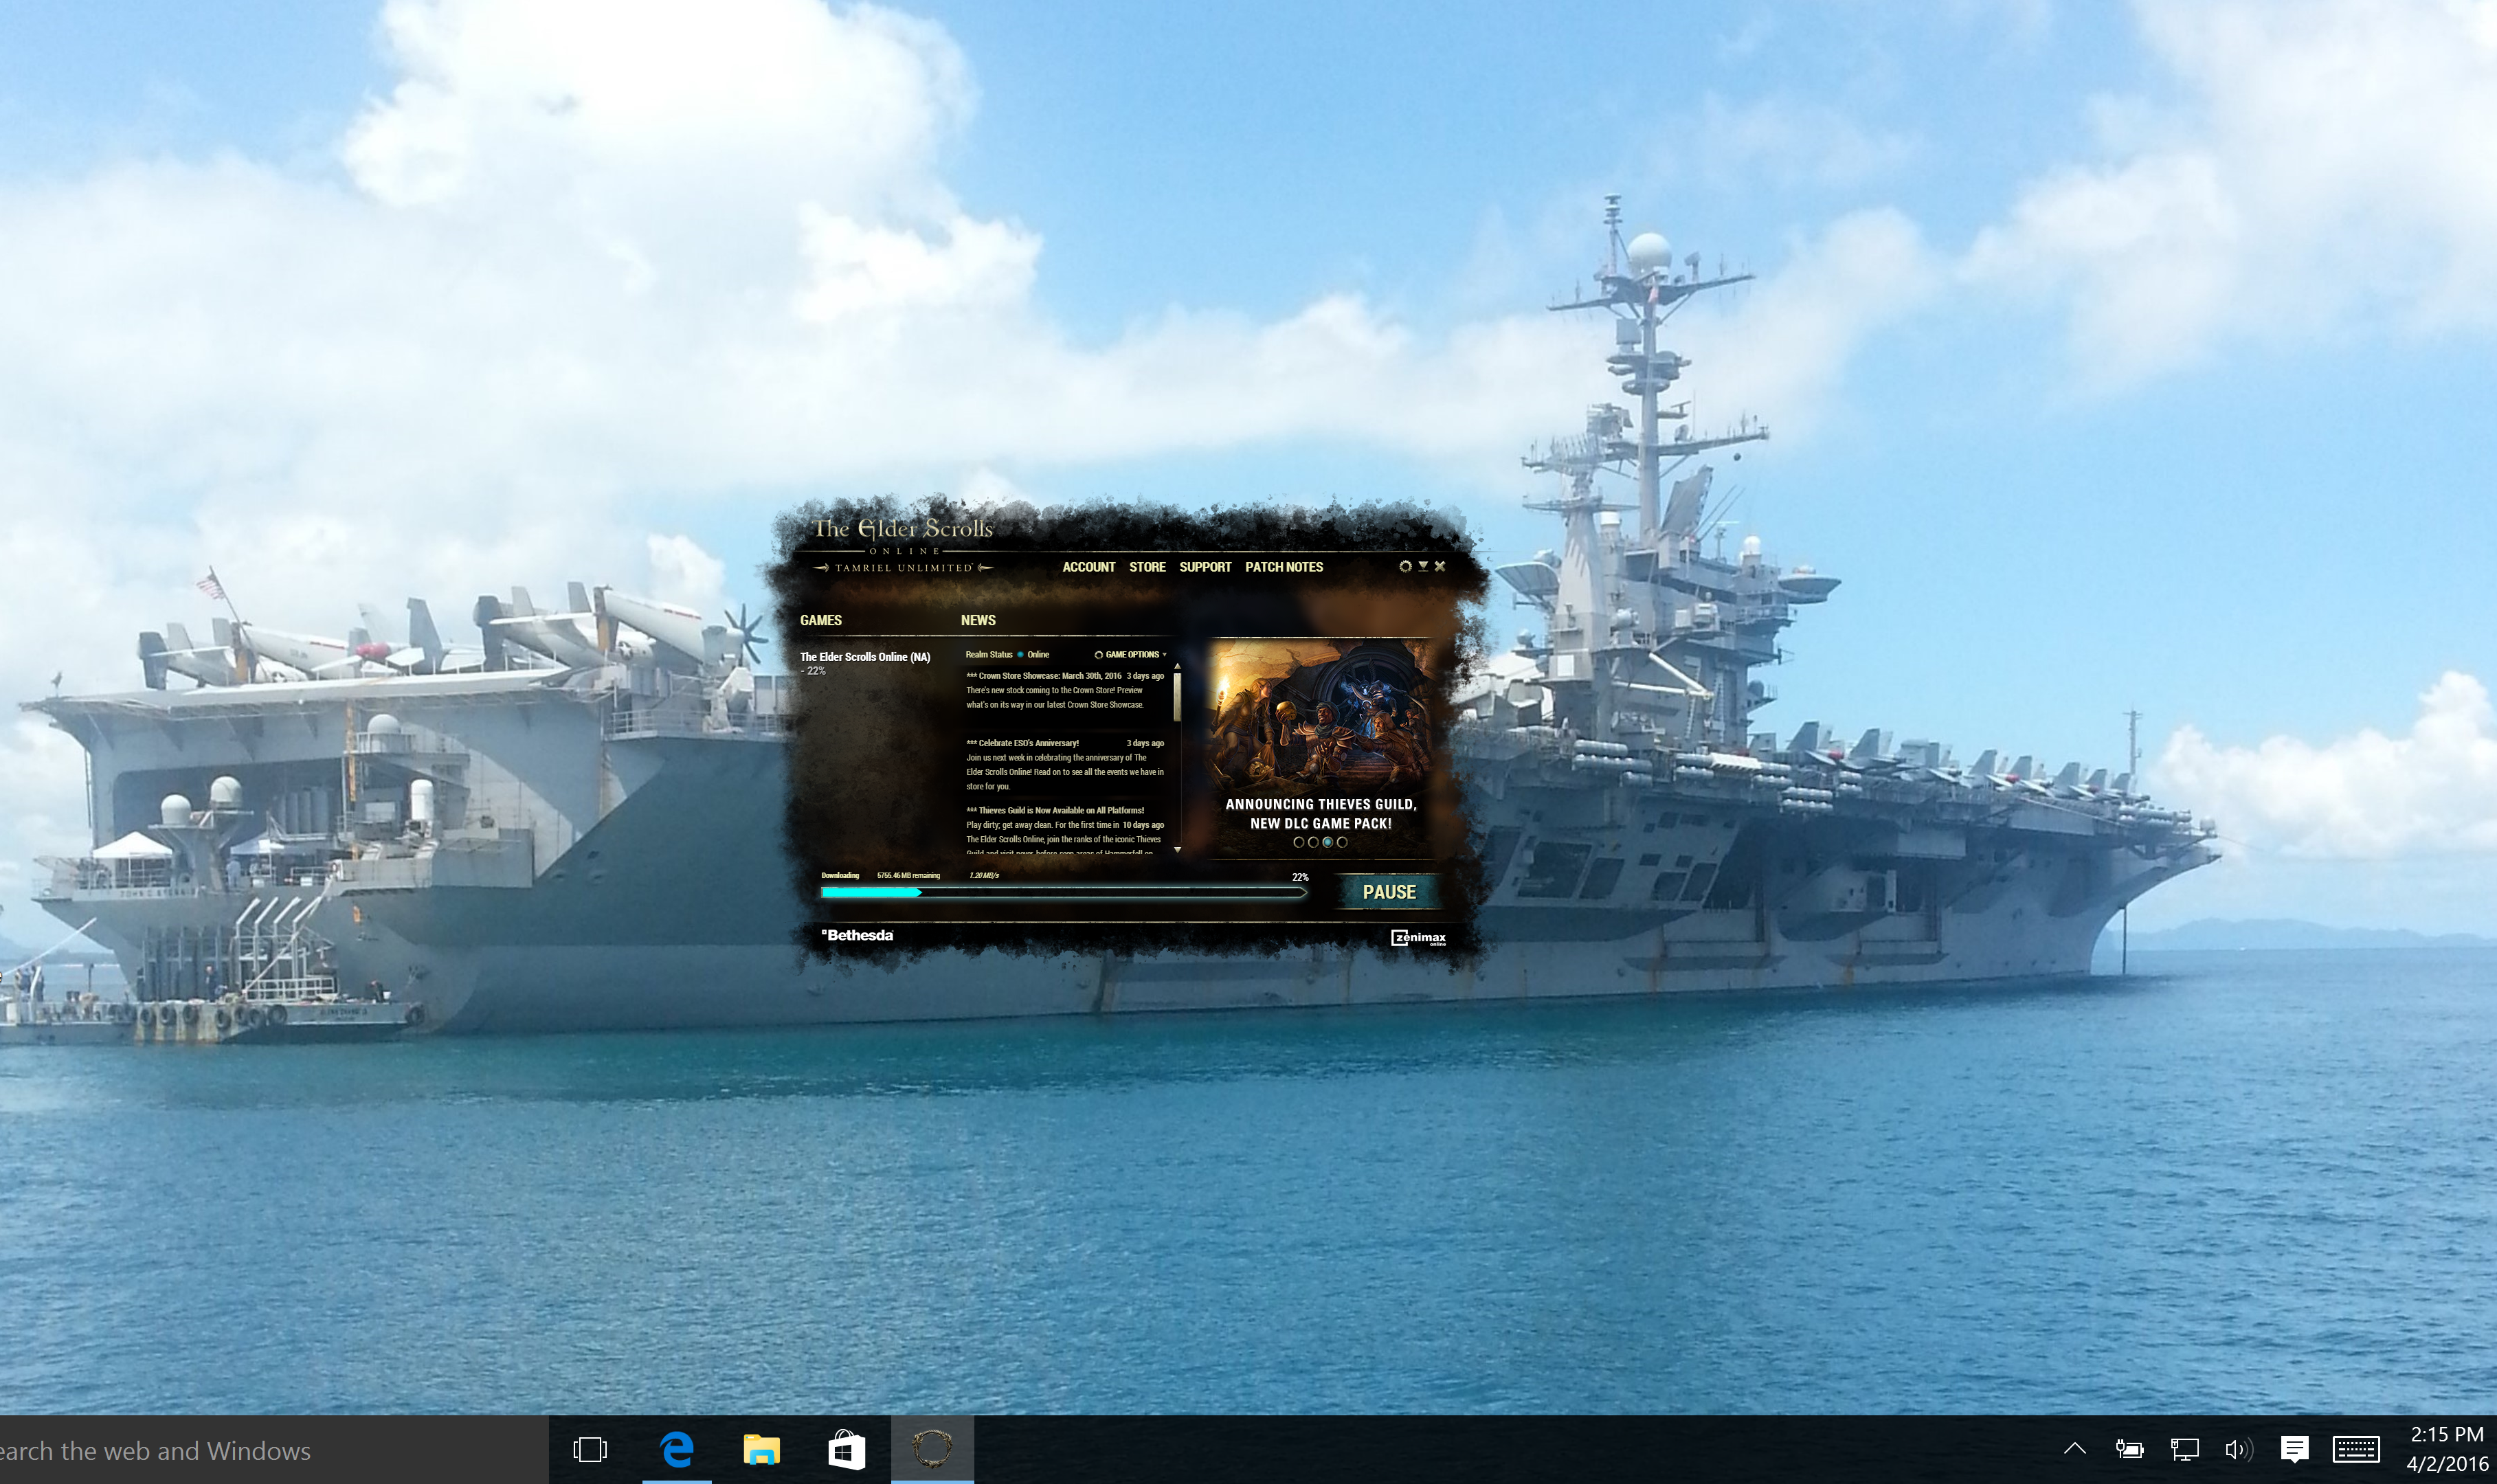Screen dimensions: 2497x1484
Task: Show hidden system tray icons
Action: (2074, 1448)
